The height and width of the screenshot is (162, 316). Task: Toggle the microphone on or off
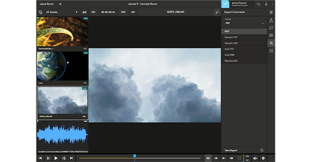pos(266,4)
